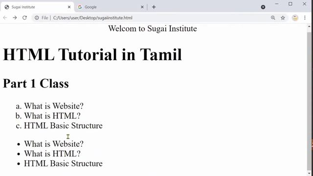Bookmark this page with the star icon
This screenshot has width=313, height=176.
click(x=283, y=18)
